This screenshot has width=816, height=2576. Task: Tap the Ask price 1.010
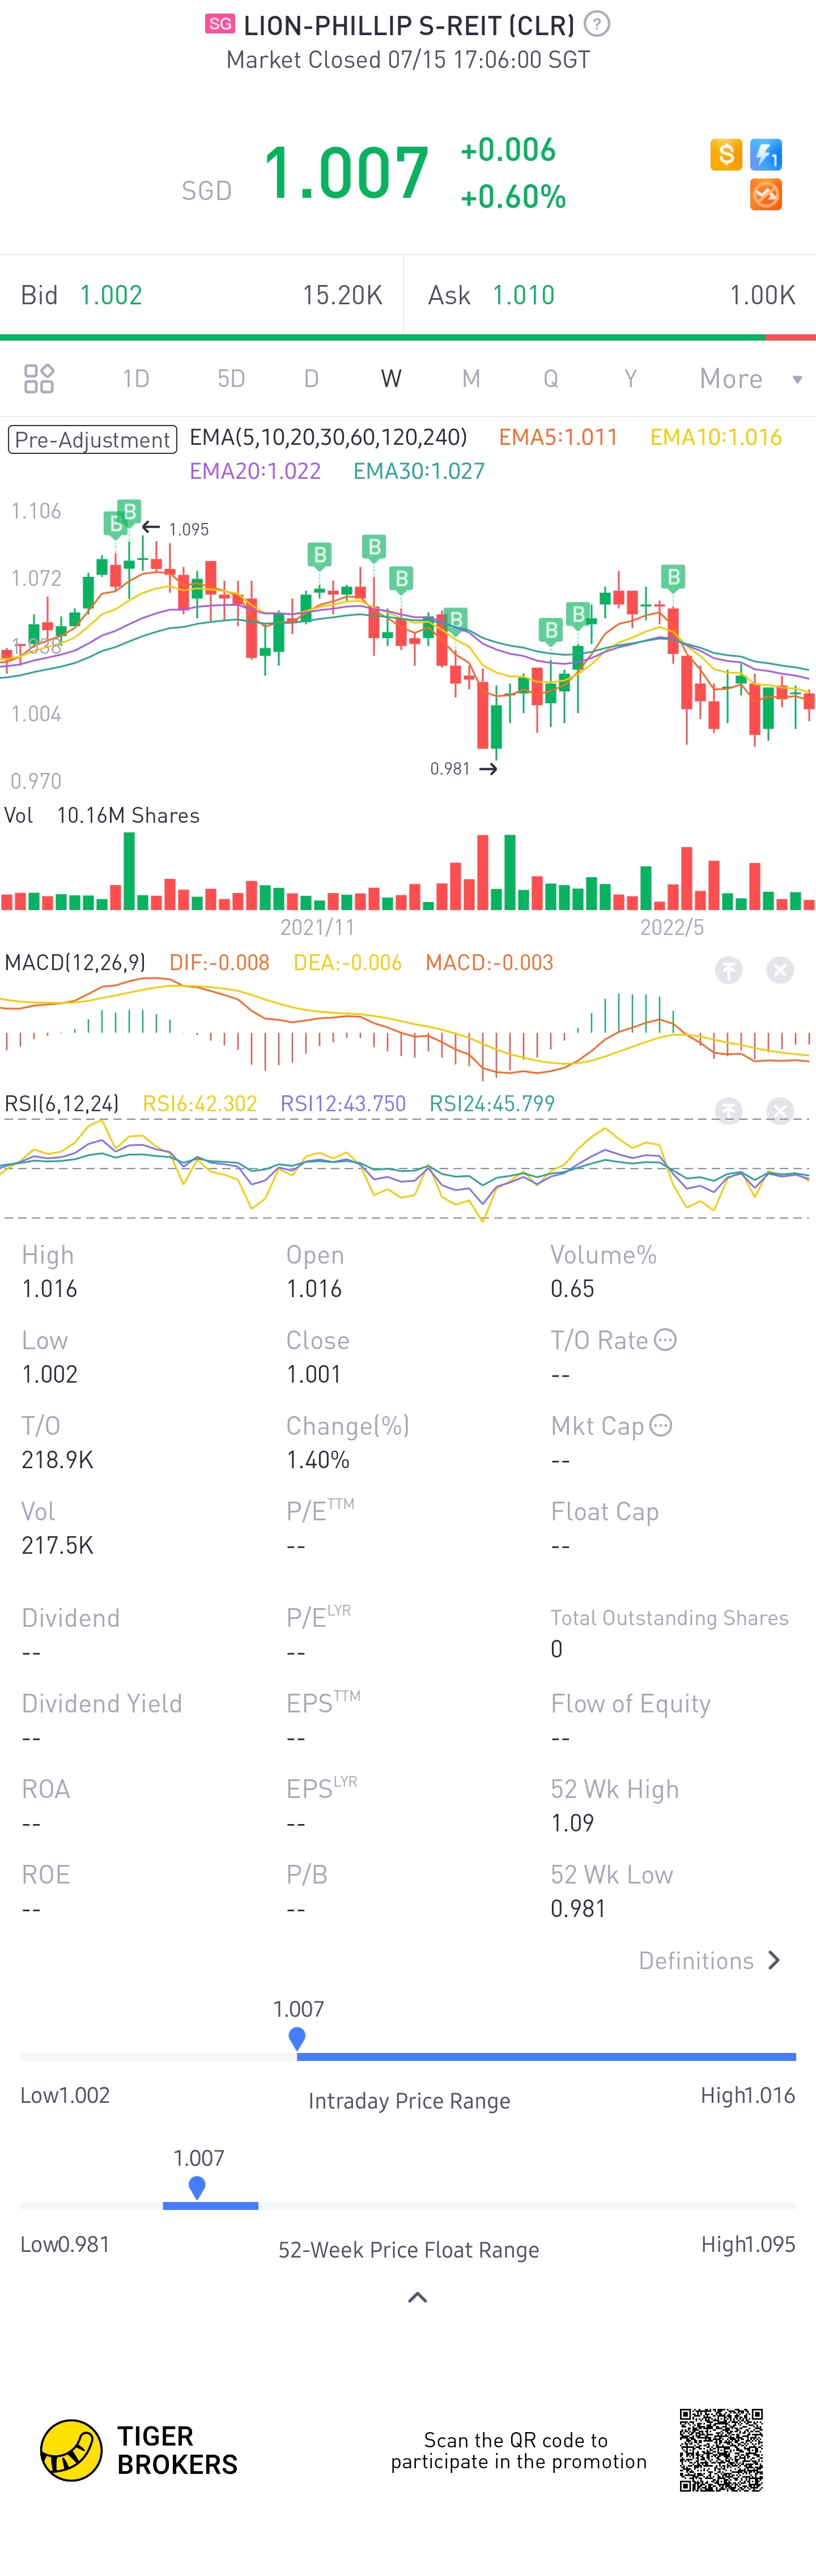click(523, 295)
